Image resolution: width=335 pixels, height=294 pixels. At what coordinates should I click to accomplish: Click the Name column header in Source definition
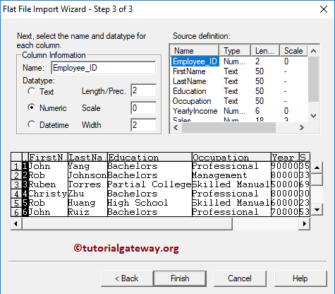click(x=195, y=51)
